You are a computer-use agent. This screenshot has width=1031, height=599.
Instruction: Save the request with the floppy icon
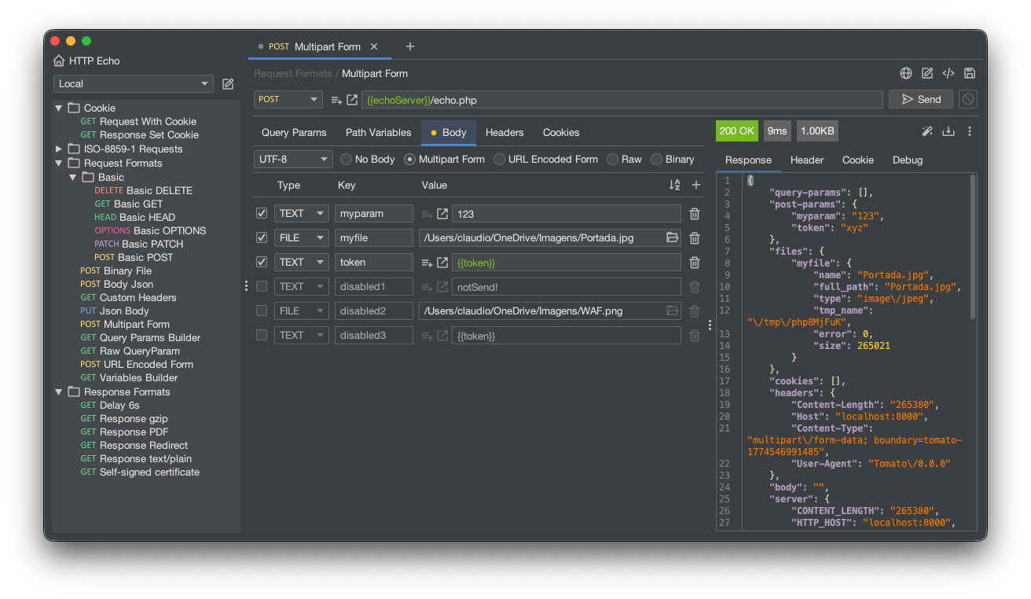970,73
